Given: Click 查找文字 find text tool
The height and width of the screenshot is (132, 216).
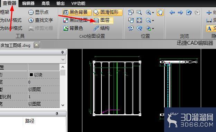Looking at the screenshot, I should pos(40,20).
